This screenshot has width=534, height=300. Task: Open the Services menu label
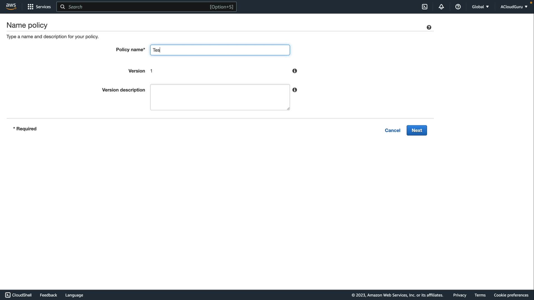pyautogui.click(x=43, y=7)
